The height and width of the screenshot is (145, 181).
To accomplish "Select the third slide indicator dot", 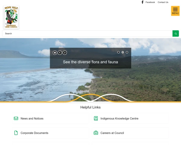I will pyautogui.click(x=127, y=52).
